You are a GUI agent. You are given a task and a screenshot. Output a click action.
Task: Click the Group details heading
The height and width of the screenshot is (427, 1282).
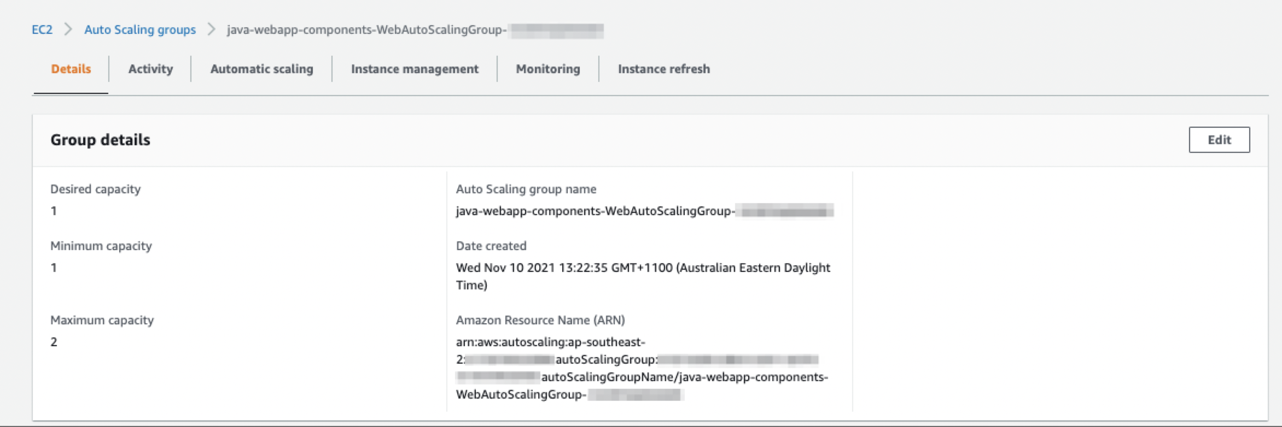(x=100, y=140)
